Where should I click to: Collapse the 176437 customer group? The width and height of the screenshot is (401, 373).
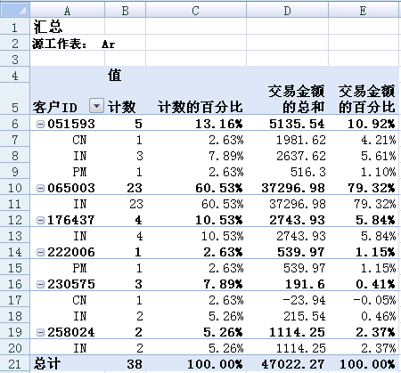(x=40, y=220)
